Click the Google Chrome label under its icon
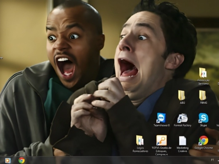The height and width of the screenshot is (164, 219). pos(203,148)
